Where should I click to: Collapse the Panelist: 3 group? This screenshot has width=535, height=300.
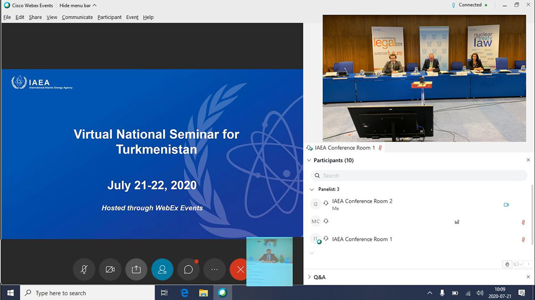pos(313,189)
